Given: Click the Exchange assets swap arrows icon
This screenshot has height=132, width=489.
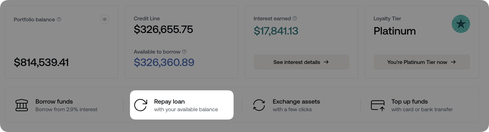Looking at the screenshot, I should point(259,105).
